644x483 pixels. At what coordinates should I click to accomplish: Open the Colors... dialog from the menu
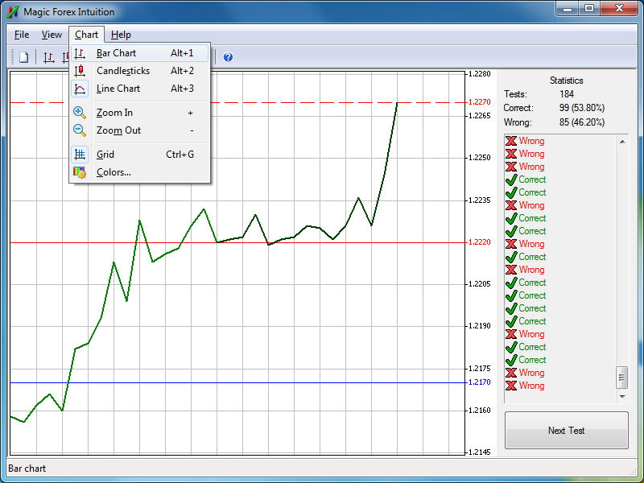click(139, 172)
